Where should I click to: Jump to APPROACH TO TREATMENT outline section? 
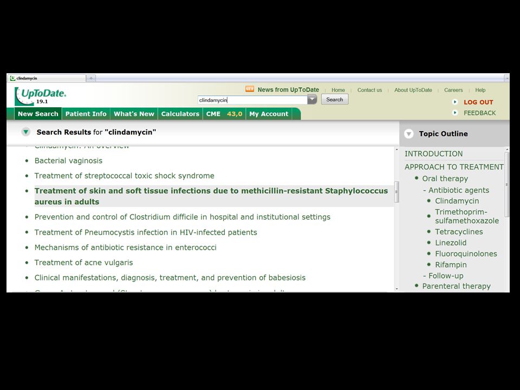[x=454, y=167]
